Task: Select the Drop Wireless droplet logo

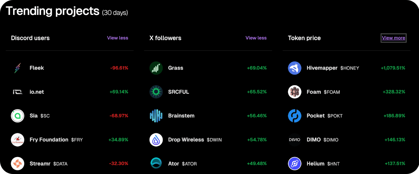Action: (x=156, y=140)
